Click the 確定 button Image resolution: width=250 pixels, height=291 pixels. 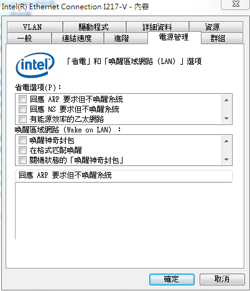click(x=172, y=279)
